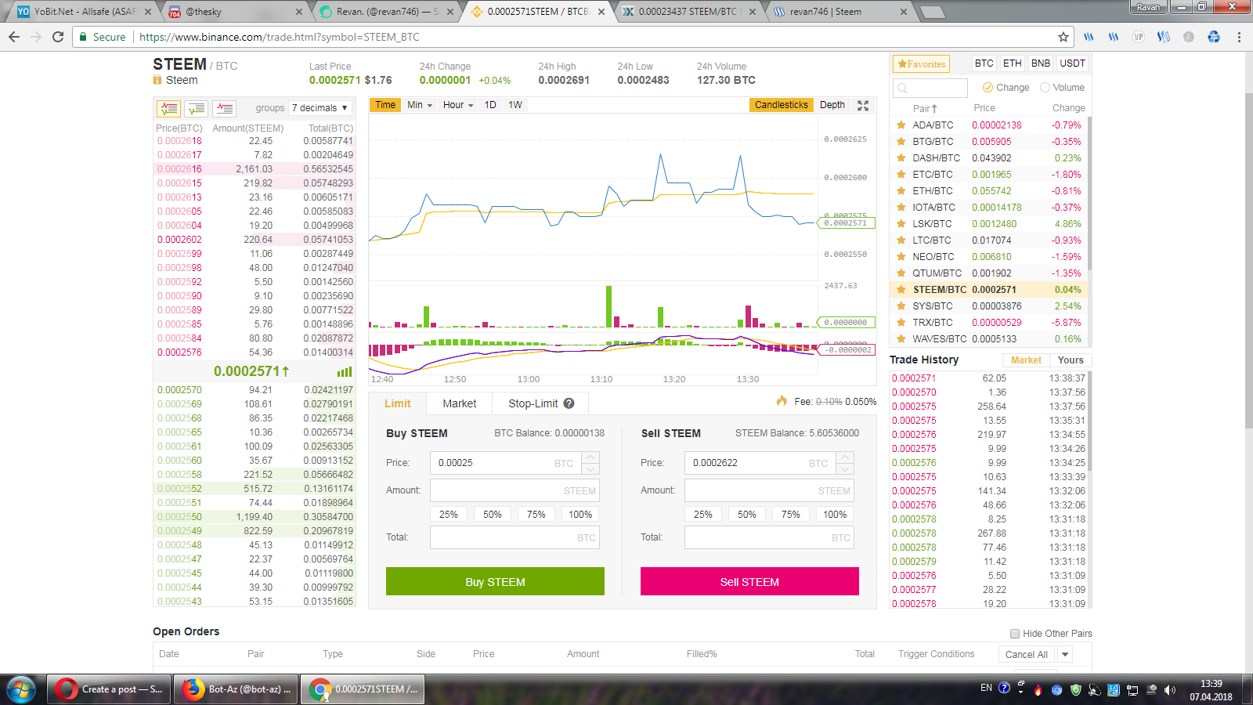Toggle the Time chart interval
This screenshot has width=1253, height=705.
[x=385, y=105]
